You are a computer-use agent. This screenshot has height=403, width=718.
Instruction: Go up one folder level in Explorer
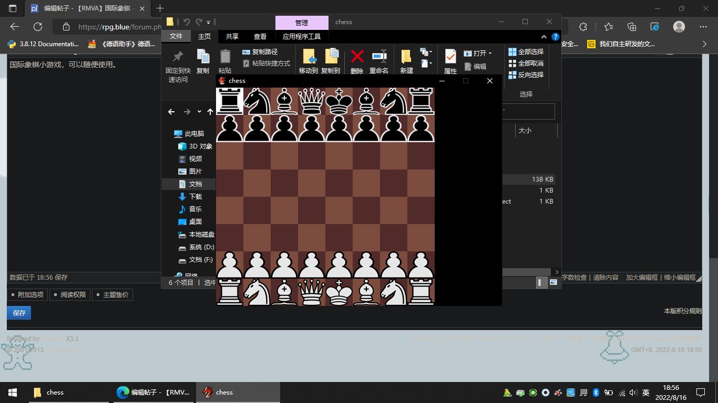pyautogui.click(x=210, y=112)
